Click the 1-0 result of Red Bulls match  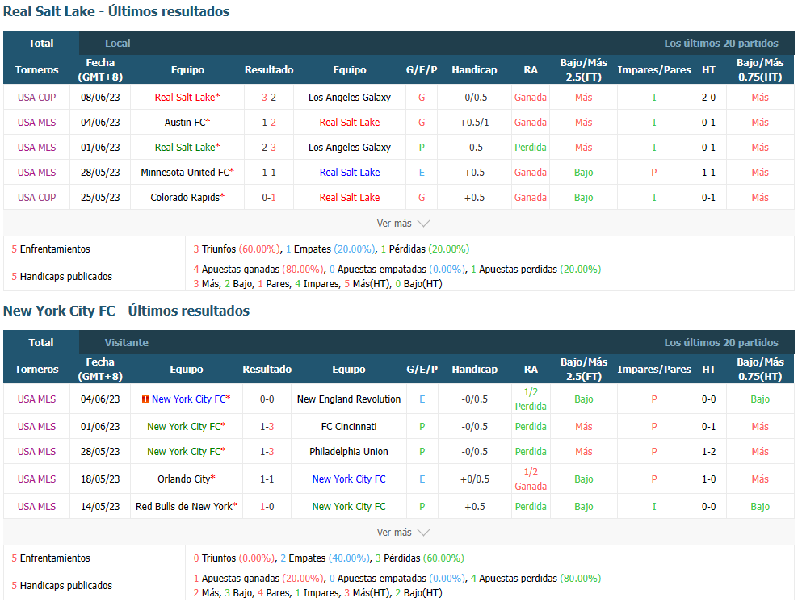coord(267,507)
